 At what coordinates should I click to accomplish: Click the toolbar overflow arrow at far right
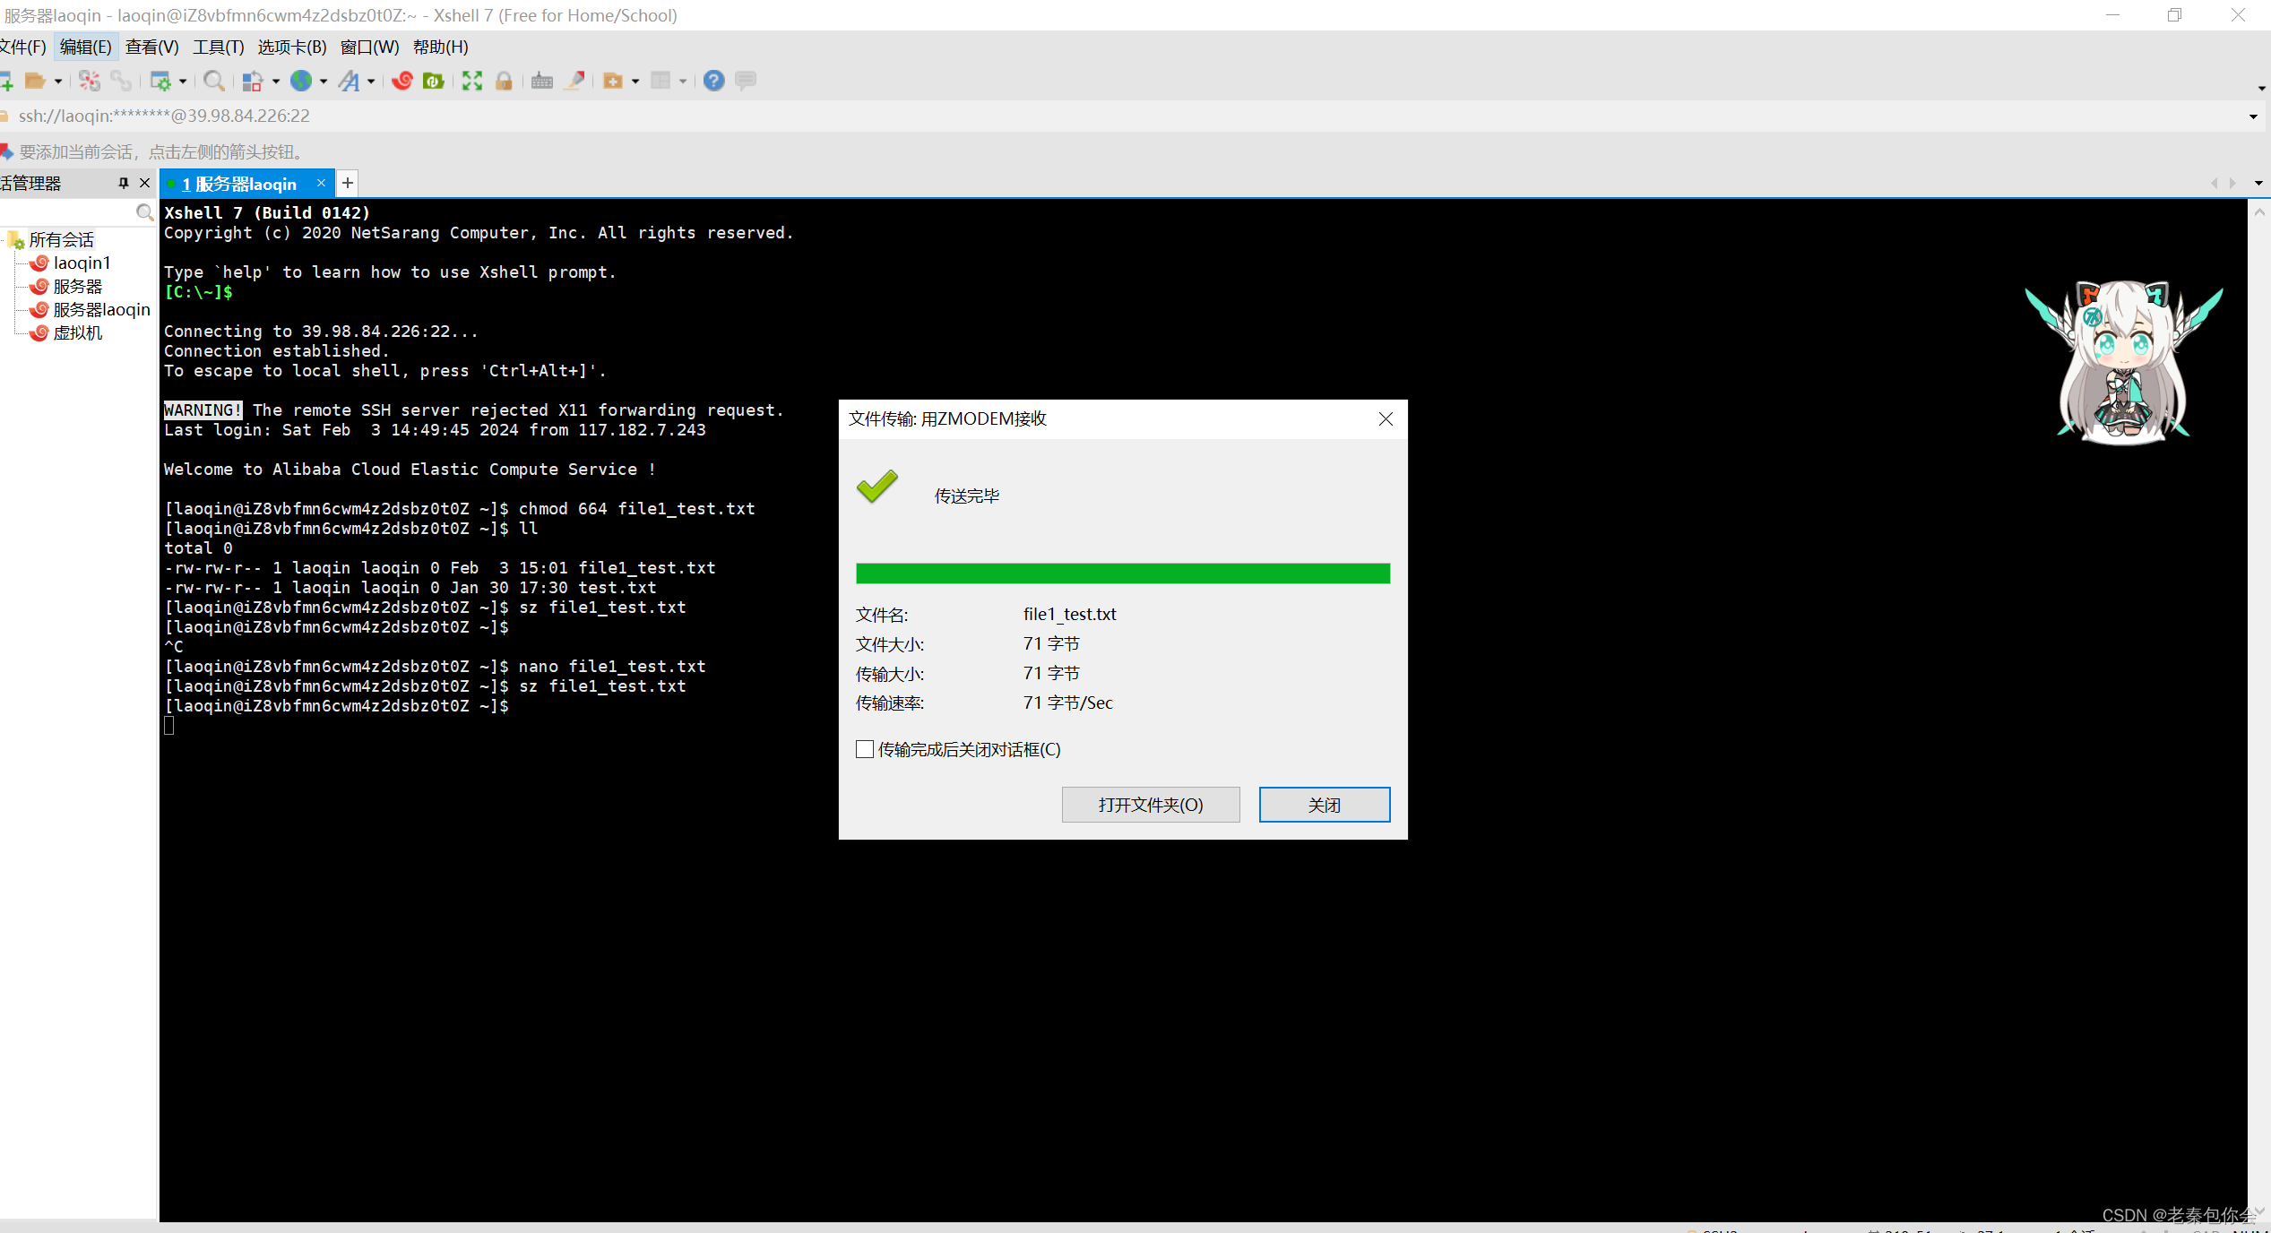pos(2262,89)
